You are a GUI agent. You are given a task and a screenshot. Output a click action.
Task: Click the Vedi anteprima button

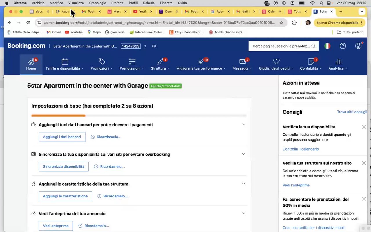[56, 226]
